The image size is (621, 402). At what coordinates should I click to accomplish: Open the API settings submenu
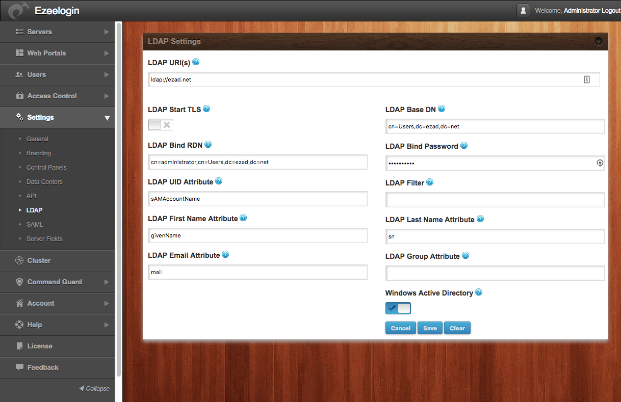click(31, 196)
